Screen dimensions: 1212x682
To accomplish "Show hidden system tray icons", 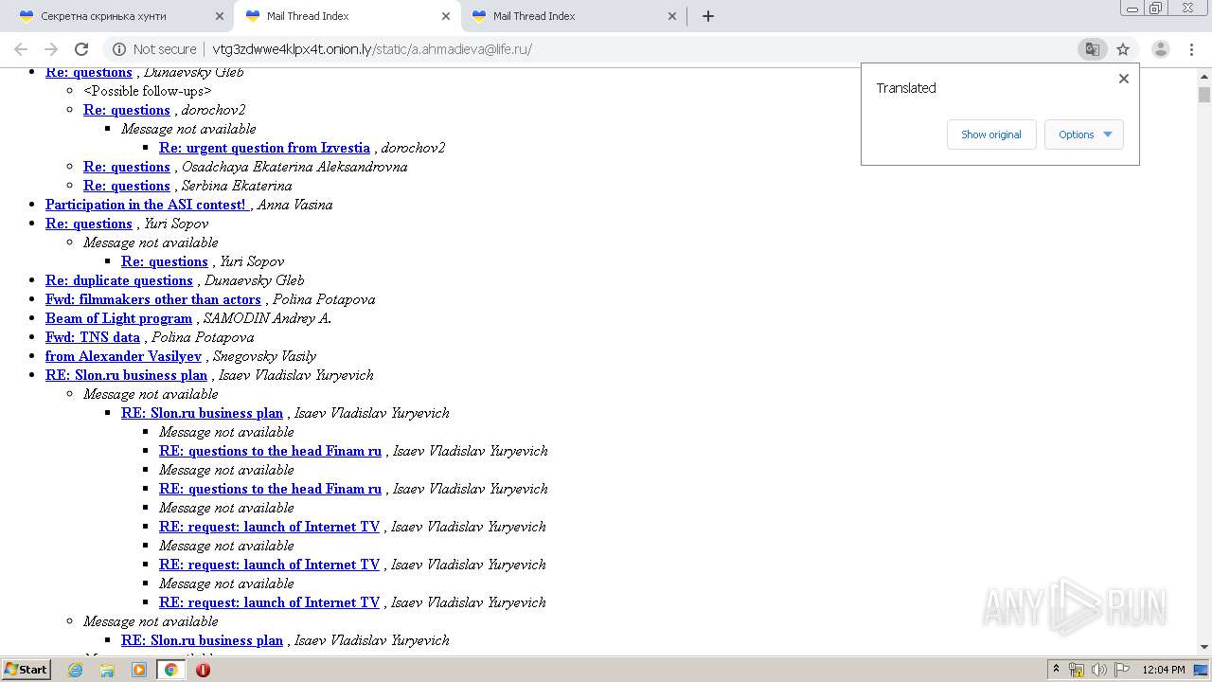I will tap(1056, 670).
